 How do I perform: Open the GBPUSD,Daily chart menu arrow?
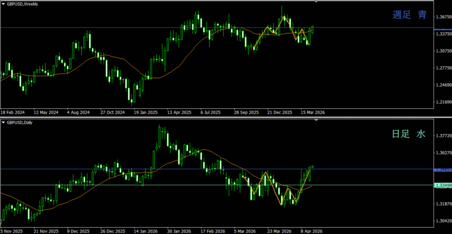point(4,122)
